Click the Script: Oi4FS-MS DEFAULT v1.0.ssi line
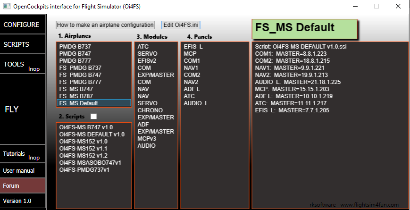 point(301,47)
